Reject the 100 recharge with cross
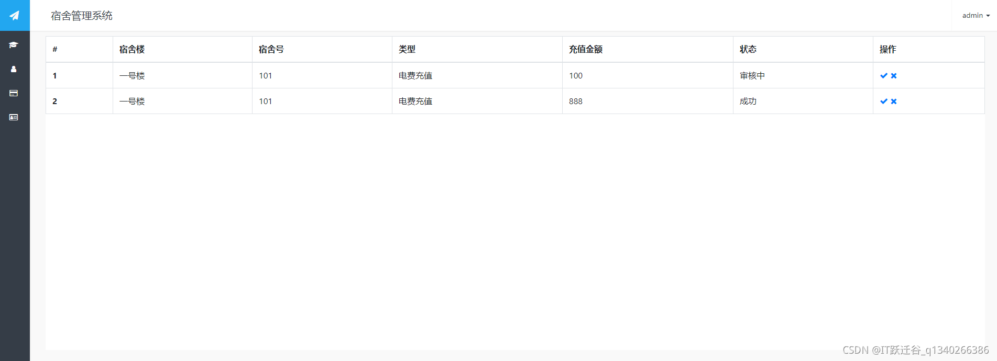Screen dimensions: 997x361 tap(894, 76)
